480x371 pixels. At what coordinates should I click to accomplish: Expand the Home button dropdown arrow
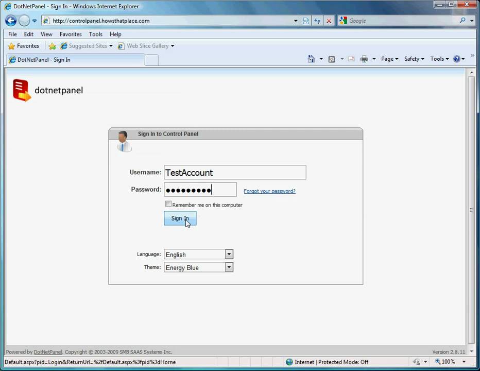click(321, 59)
